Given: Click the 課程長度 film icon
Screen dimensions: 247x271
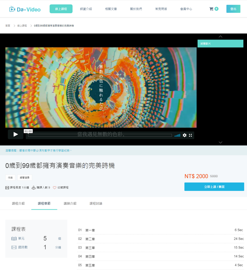Looking at the screenshot, I should pyautogui.click(x=7, y=188).
